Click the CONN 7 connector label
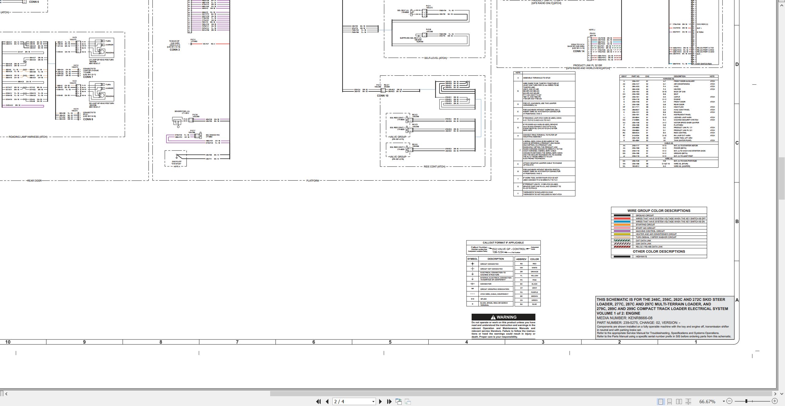The height and width of the screenshot is (406, 785). pyautogui.click(x=88, y=77)
